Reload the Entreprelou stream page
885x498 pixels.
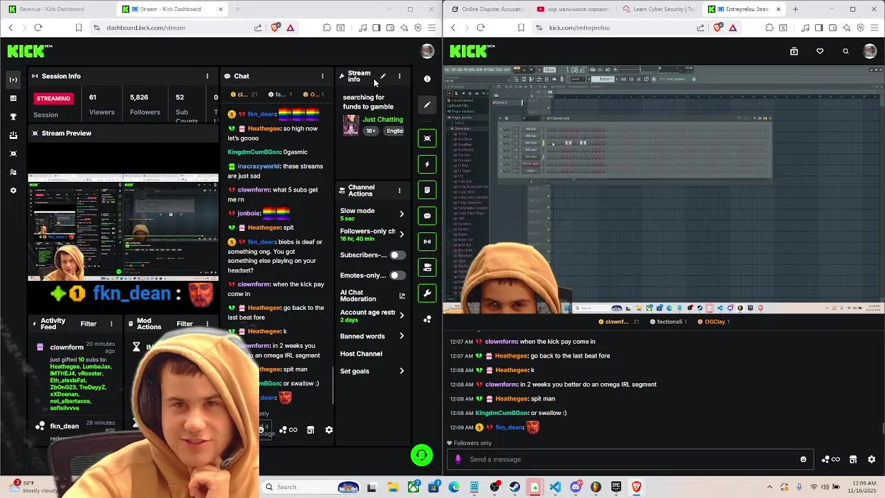[x=481, y=28]
